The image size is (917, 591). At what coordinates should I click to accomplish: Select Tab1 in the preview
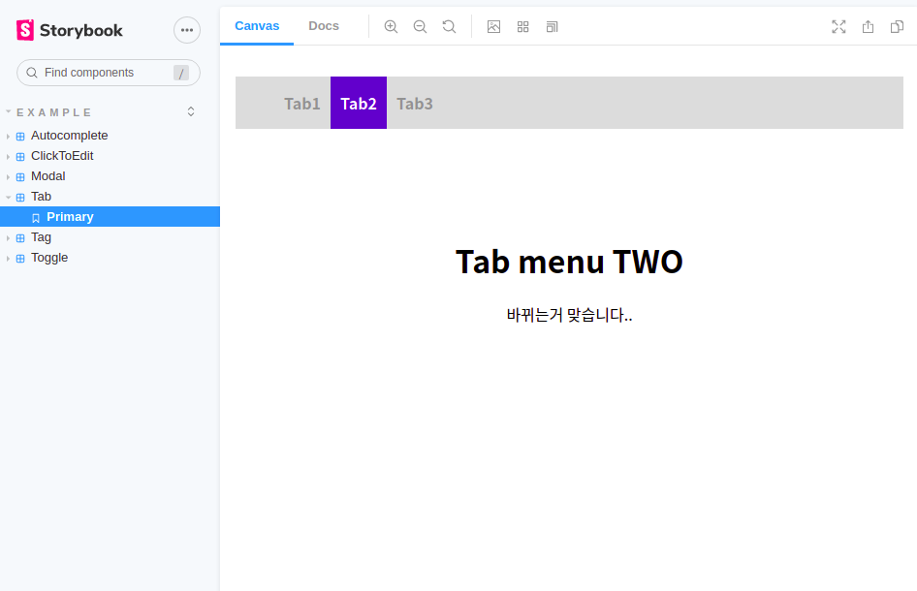pyautogui.click(x=302, y=104)
